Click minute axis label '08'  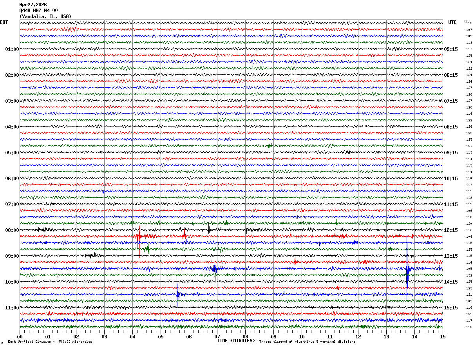[x=245, y=336]
